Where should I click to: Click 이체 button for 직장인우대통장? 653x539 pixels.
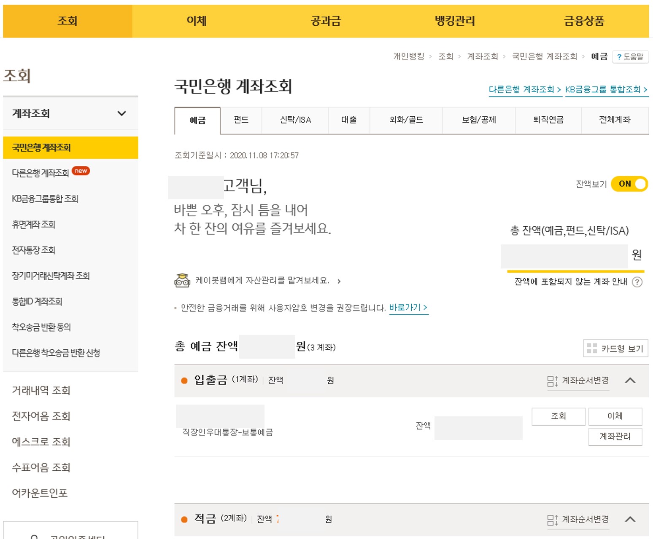(x=615, y=416)
